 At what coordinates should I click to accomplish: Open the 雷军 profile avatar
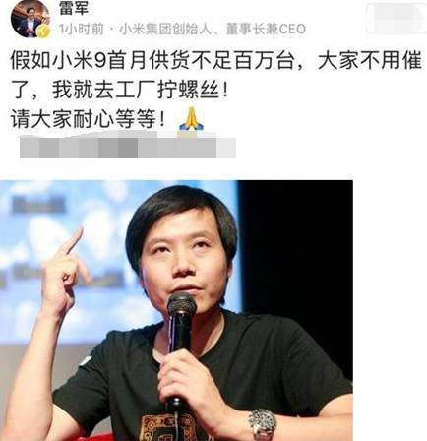point(30,19)
